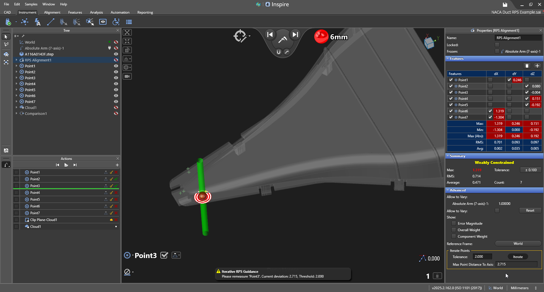The height and width of the screenshot is (292, 544).
Task: Add a feature with plus button
Action: click(x=537, y=66)
